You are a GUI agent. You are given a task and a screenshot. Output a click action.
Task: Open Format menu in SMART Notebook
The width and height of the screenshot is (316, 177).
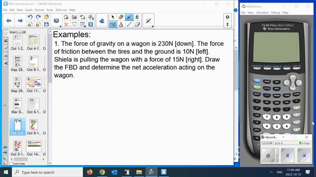point(39,10)
